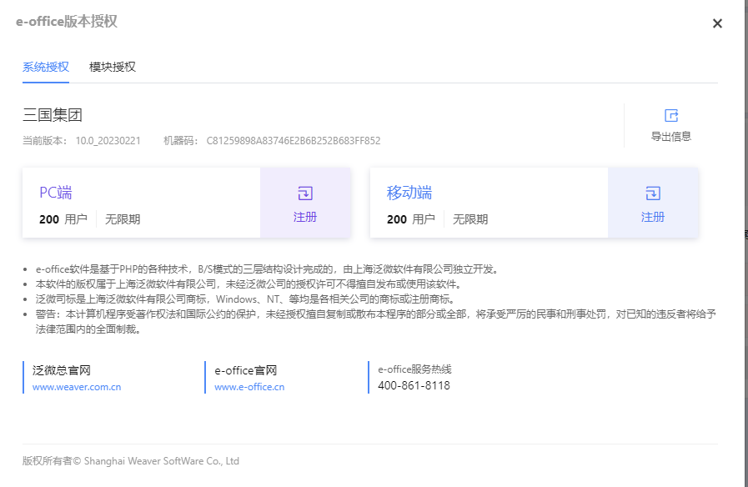Viewport: 748px width, 487px height.
Task: Click the 移动端 register icon
Action: tap(653, 193)
